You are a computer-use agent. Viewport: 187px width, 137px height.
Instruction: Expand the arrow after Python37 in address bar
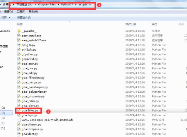[76, 4]
